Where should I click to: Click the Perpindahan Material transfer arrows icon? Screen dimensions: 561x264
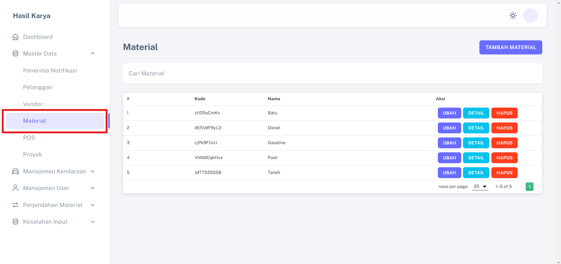[16, 205]
